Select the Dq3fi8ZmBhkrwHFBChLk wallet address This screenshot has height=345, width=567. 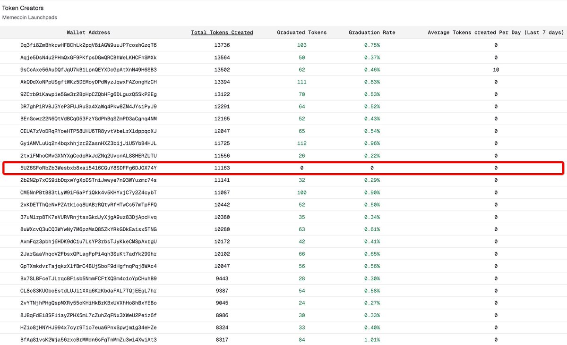click(88, 45)
